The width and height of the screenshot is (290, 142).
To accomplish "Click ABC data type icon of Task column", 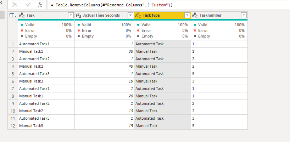I will tap(22, 16).
